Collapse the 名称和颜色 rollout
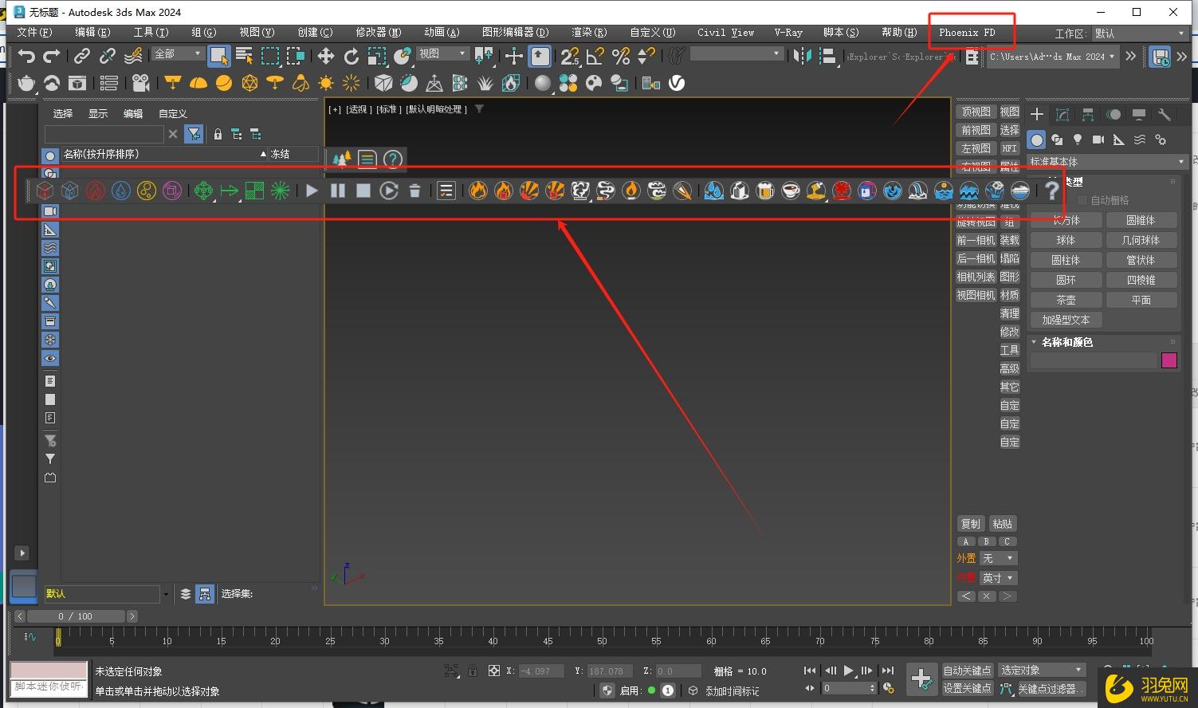Image resolution: width=1198 pixels, height=708 pixels. click(x=1067, y=342)
